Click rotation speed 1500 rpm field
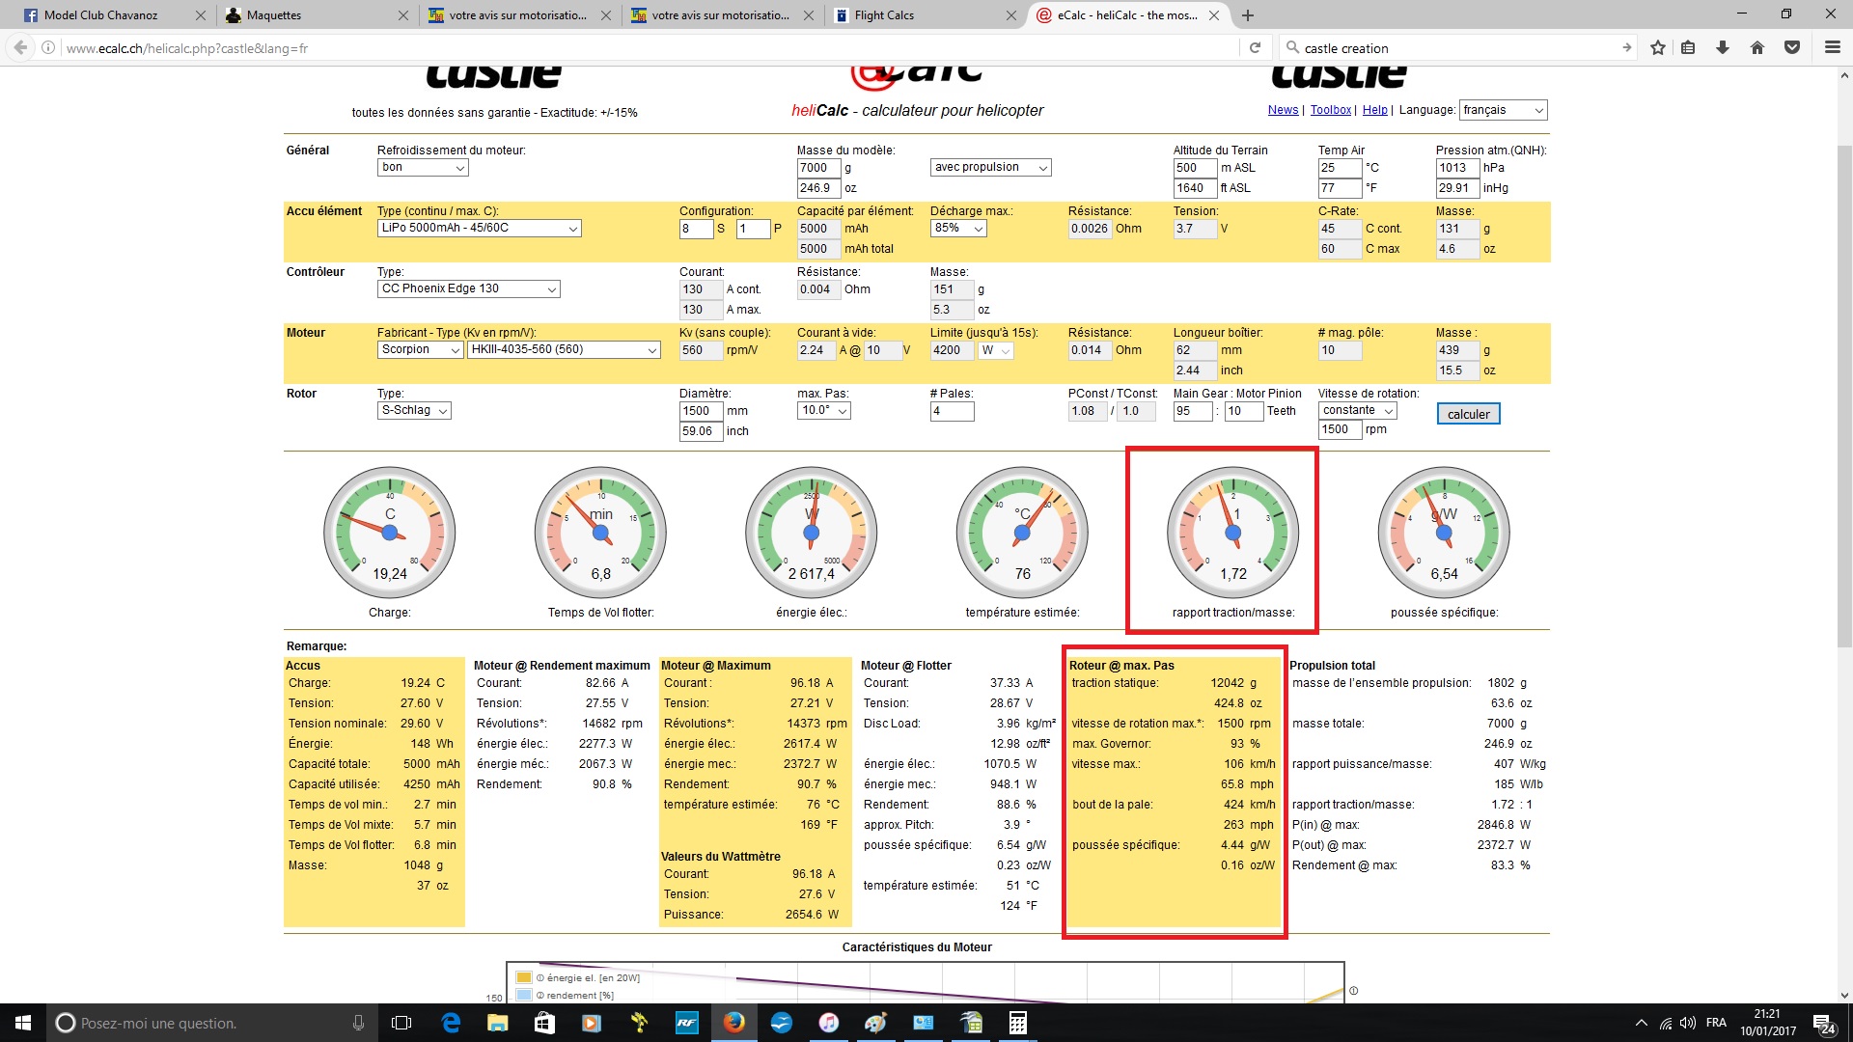1853x1042 pixels. click(x=1340, y=429)
